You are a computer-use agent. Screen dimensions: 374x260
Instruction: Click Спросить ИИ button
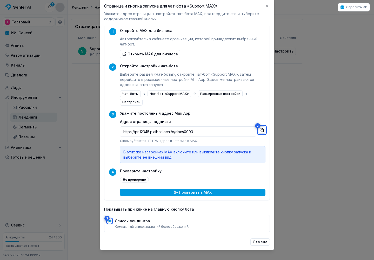click(x=354, y=7)
